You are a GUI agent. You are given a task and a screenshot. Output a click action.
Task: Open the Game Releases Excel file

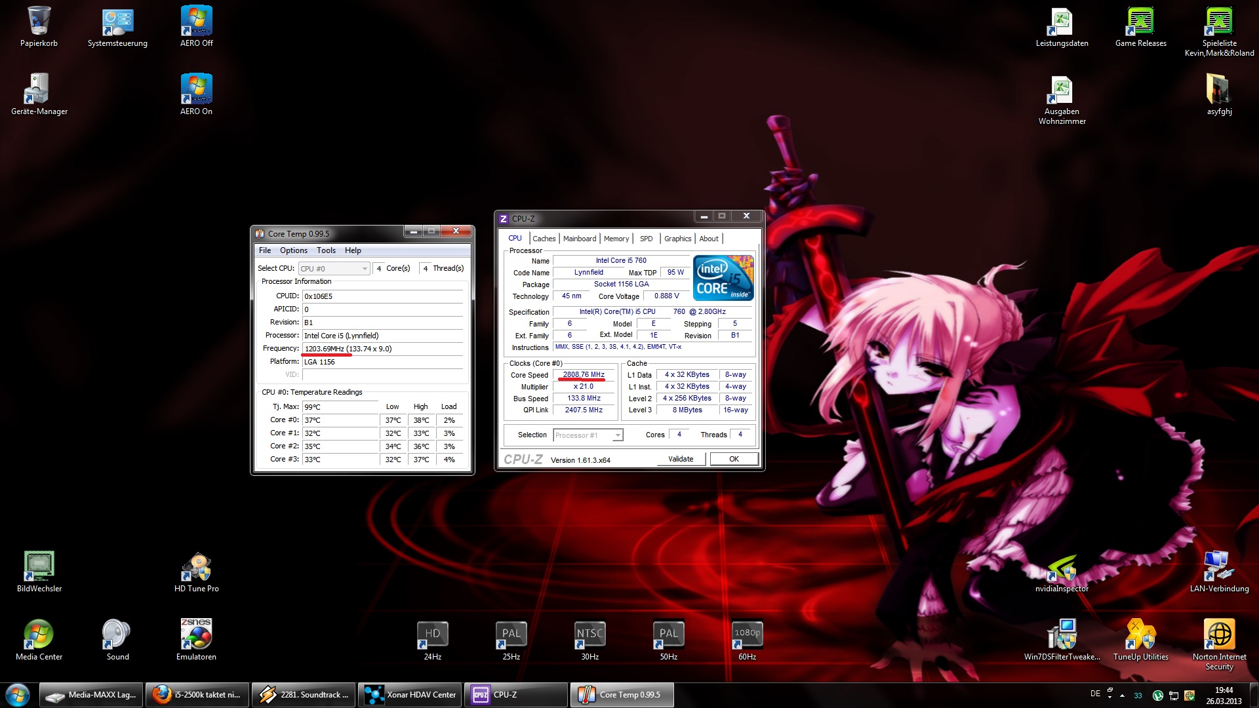point(1140,22)
